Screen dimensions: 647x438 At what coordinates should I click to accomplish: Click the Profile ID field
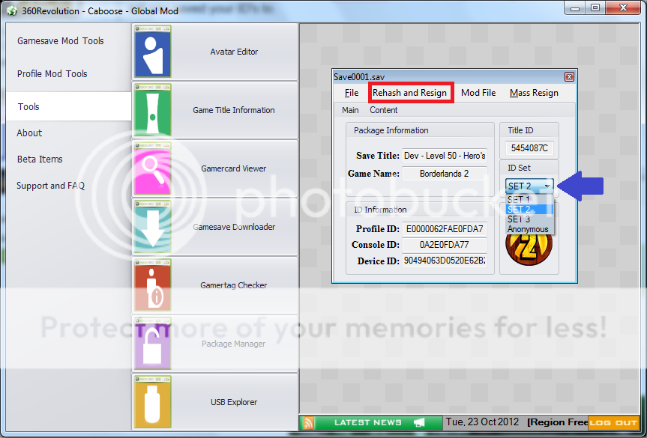[x=445, y=228]
